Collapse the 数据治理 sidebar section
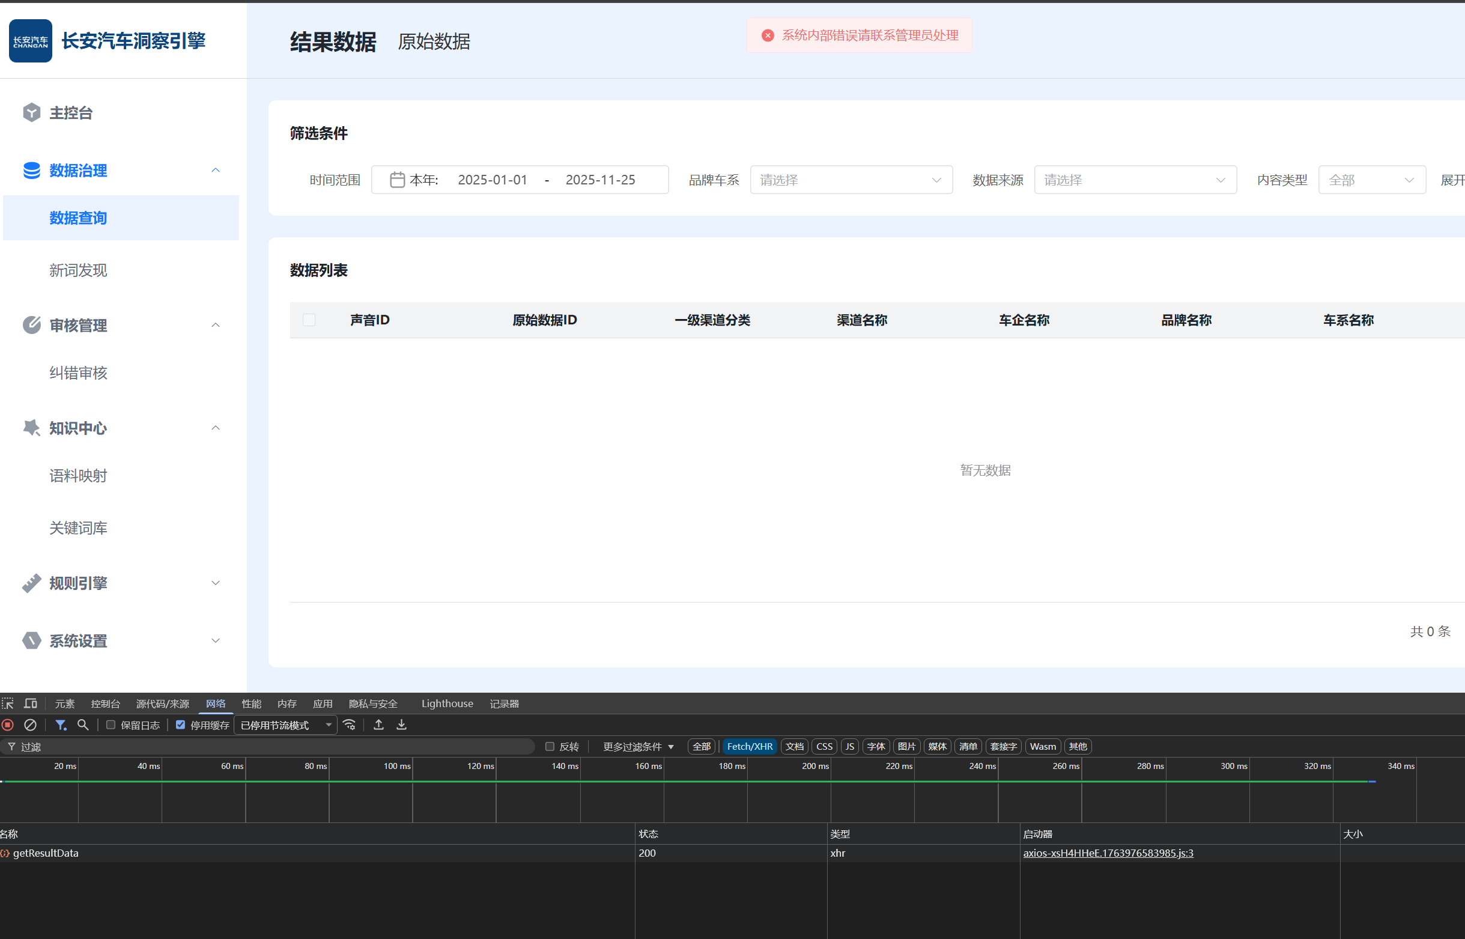Image resolution: width=1465 pixels, height=939 pixels. tap(216, 169)
